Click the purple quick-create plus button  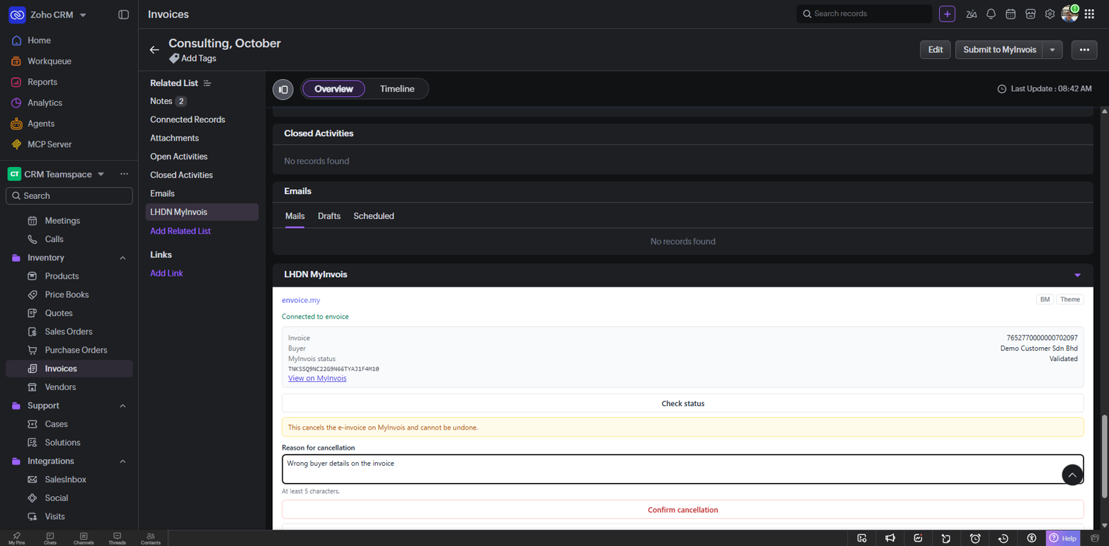point(948,14)
